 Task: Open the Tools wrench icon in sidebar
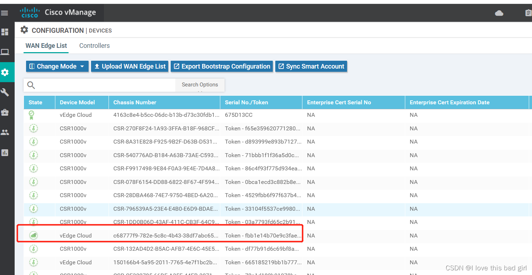(5, 92)
